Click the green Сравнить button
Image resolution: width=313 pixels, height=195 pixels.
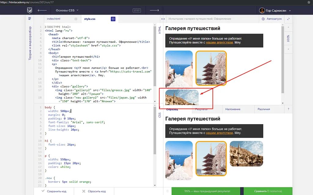point(268,191)
